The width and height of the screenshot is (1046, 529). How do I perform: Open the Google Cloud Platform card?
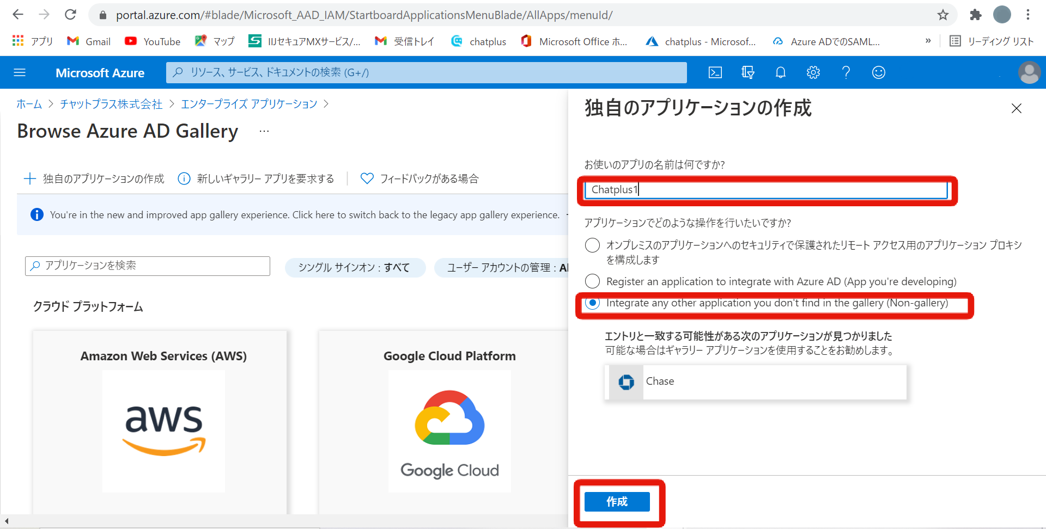tap(443, 422)
